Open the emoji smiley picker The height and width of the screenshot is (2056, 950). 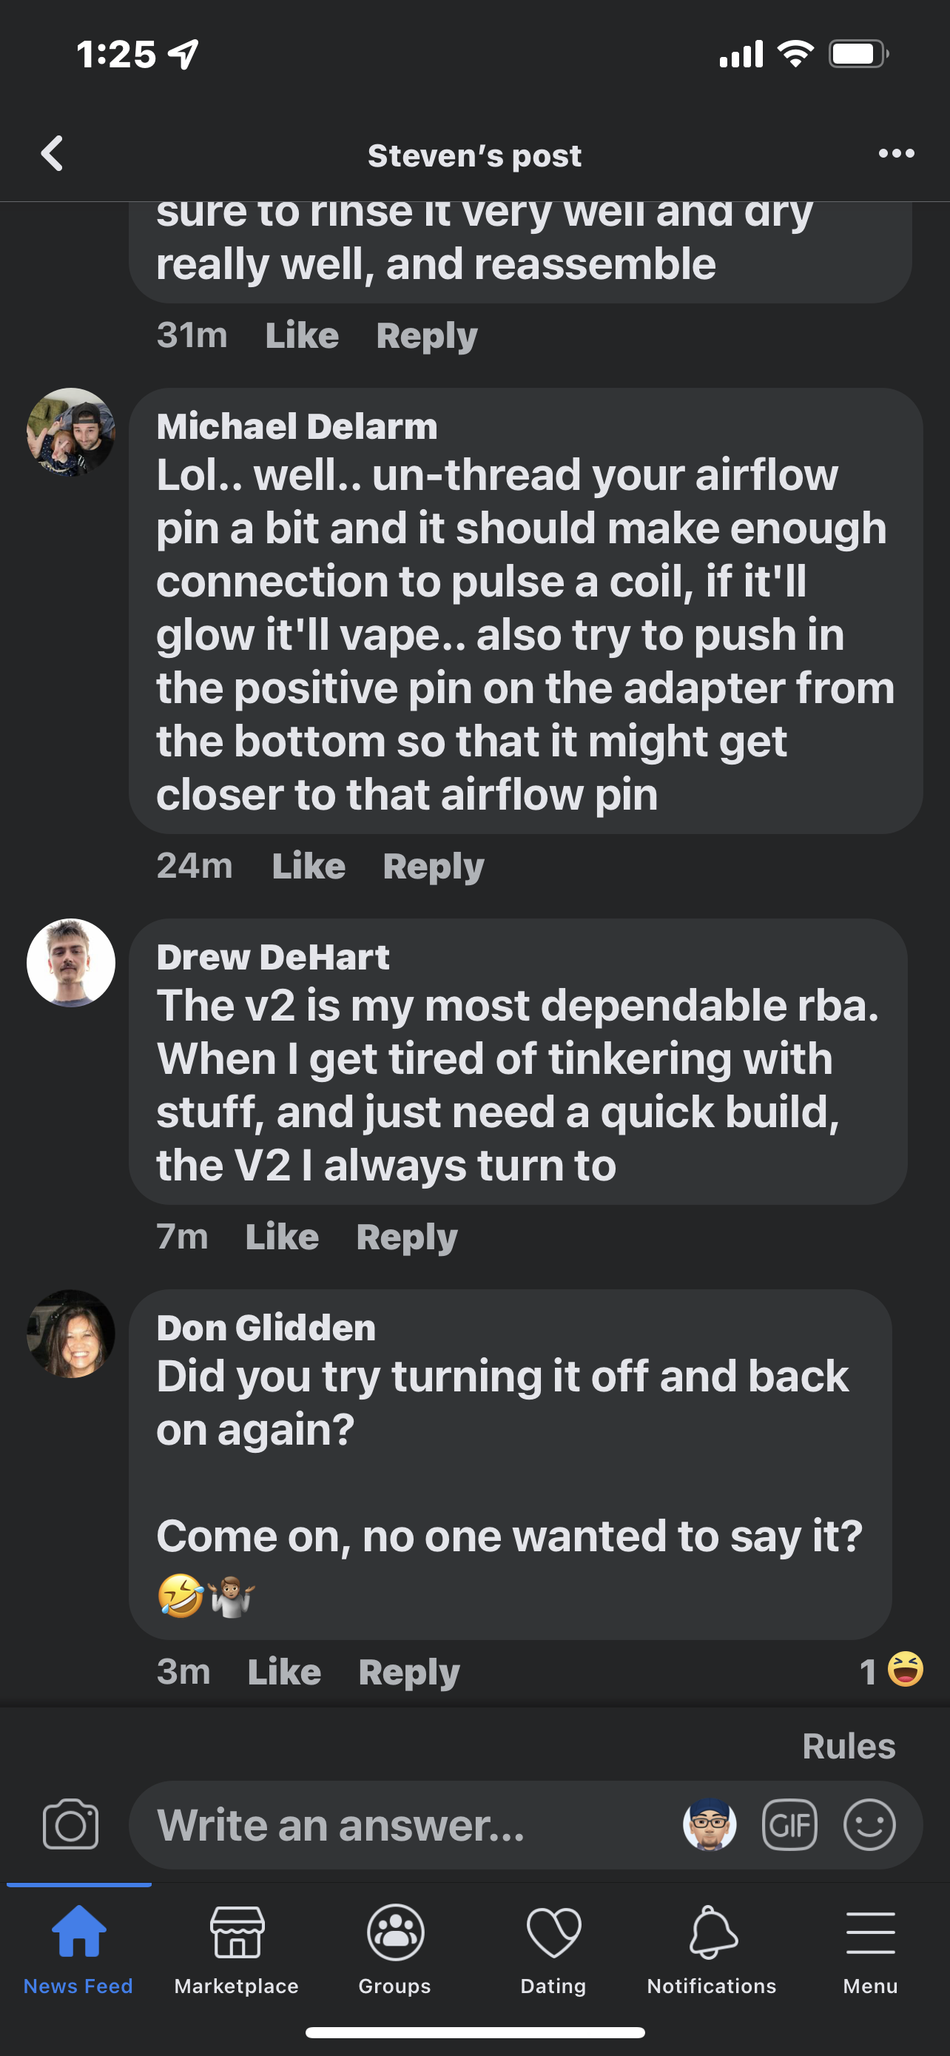[x=869, y=1824]
